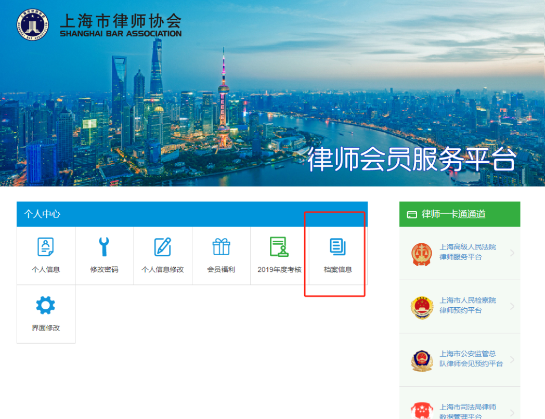Expand the 上海市人民检察院 row chevron arrow
The height and width of the screenshot is (419, 545).
pyautogui.click(x=512, y=307)
